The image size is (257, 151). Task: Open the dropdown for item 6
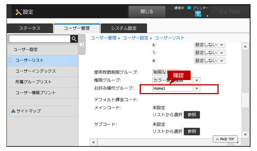pos(222,45)
